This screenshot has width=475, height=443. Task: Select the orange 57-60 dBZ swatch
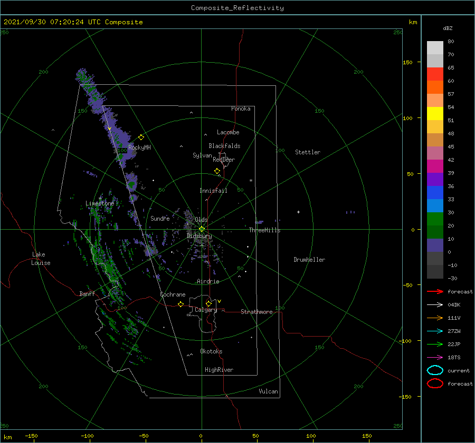tap(435, 87)
